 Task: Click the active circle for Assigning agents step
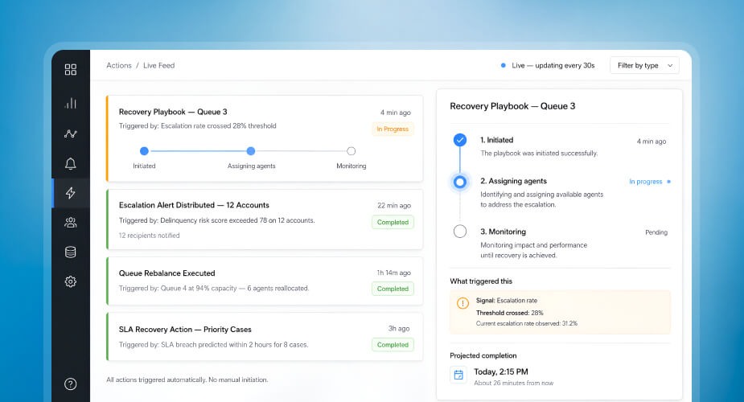pyautogui.click(x=460, y=182)
